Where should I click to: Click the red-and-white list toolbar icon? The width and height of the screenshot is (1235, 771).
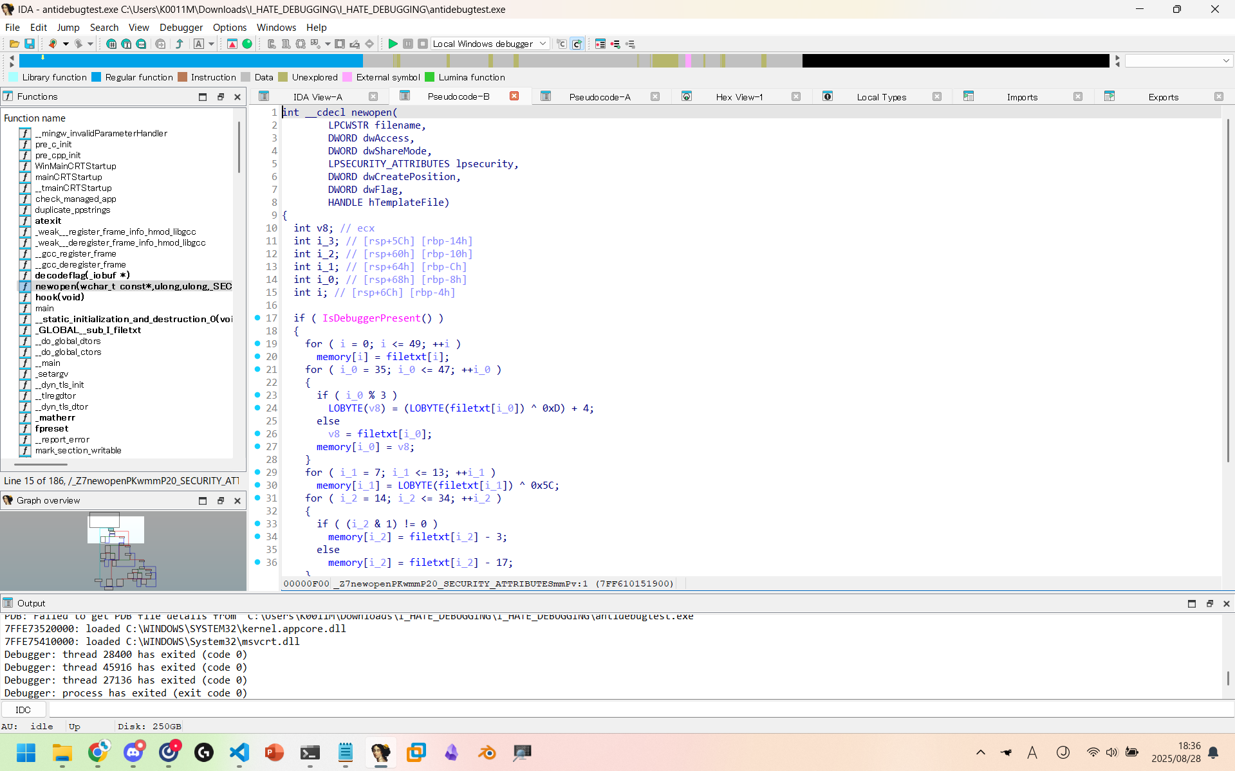click(x=600, y=44)
